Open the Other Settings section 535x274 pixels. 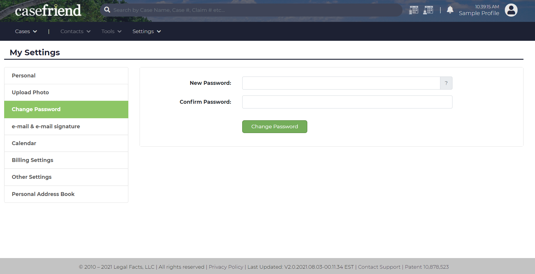tap(66, 177)
